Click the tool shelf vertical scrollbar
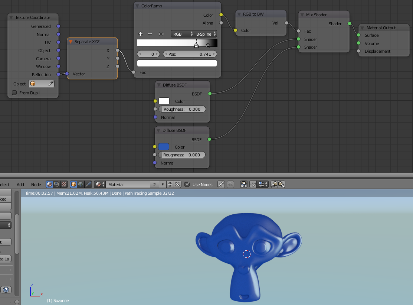413x305 pixels. (17, 234)
